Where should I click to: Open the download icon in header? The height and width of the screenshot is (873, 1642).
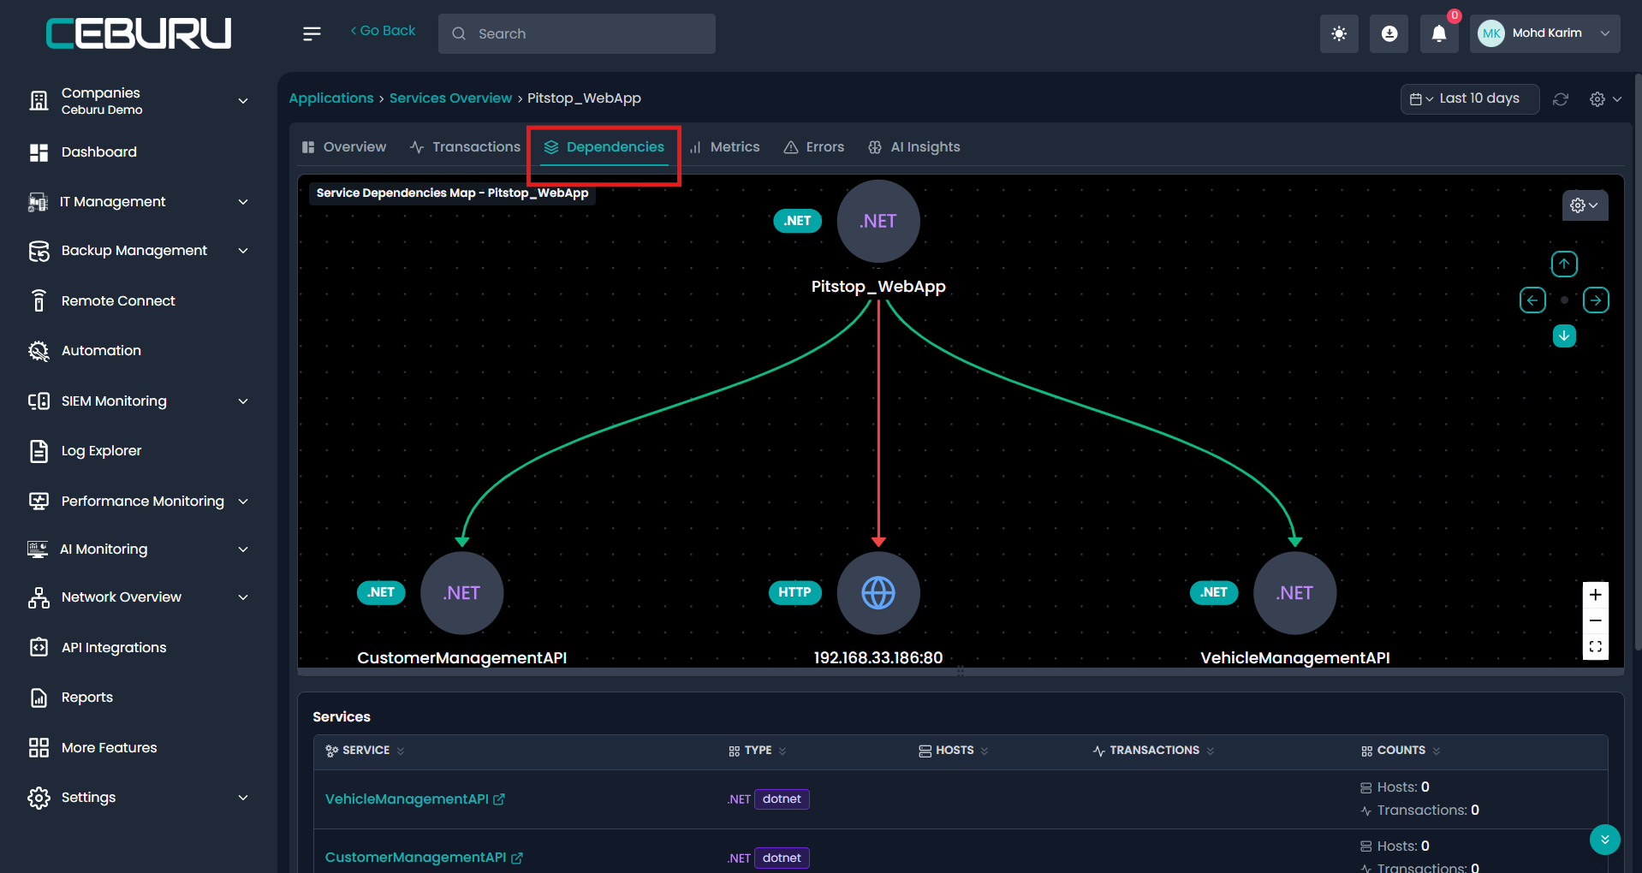[1389, 33]
